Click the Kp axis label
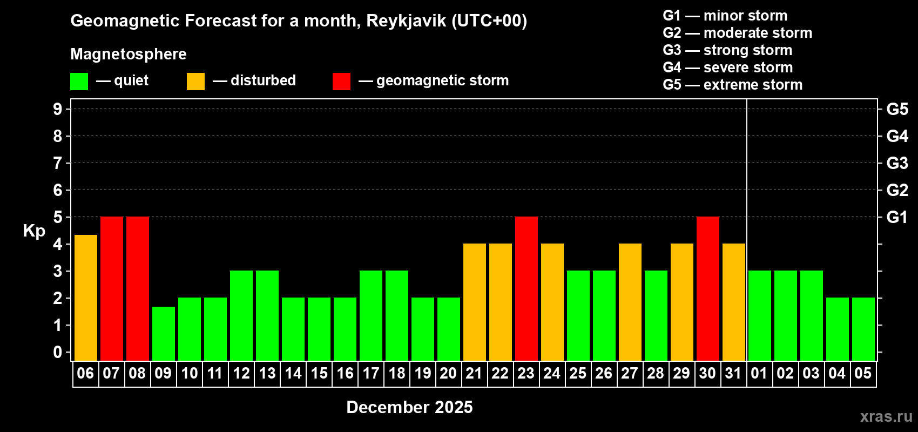The width and height of the screenshot is (918, 432). point(34,231)
